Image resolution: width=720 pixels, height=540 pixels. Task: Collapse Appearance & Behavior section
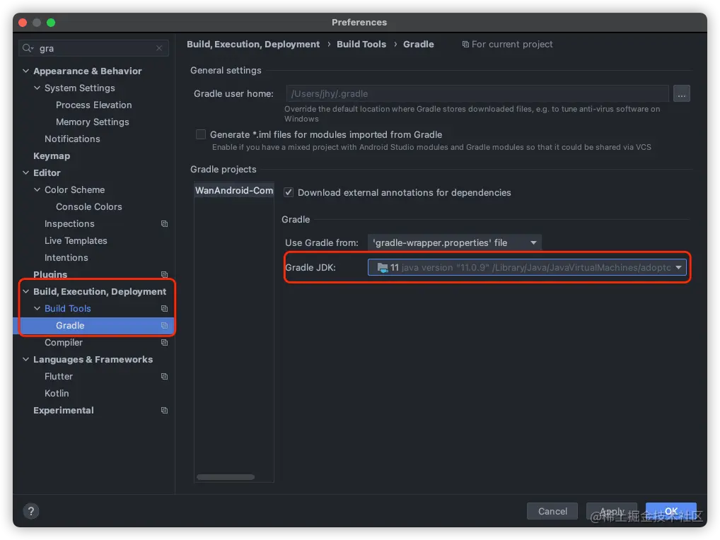(x=25, y=71)
